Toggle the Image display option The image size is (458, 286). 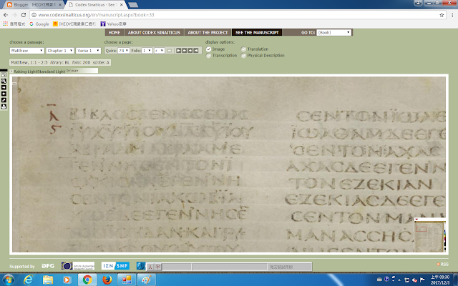coord(208,49)
